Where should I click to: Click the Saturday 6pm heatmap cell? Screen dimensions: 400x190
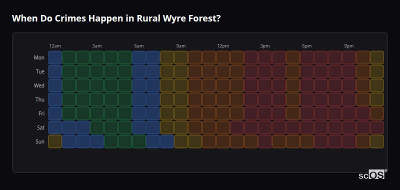[307, 127]
